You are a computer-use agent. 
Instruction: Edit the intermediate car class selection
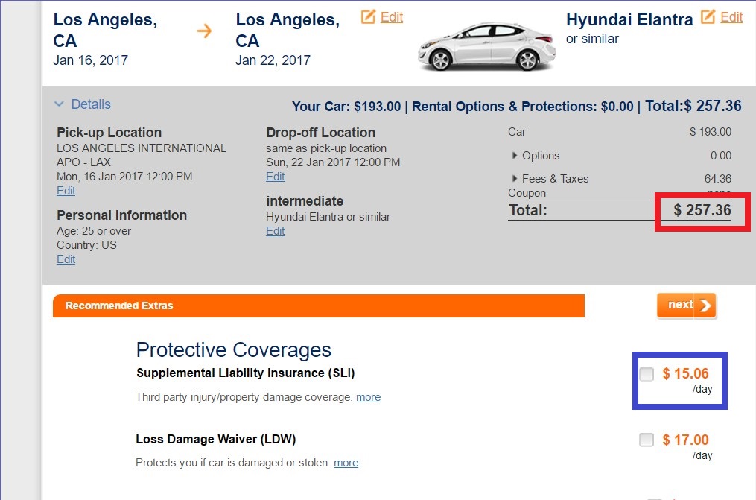pos(276,231)
